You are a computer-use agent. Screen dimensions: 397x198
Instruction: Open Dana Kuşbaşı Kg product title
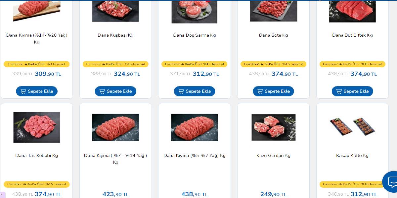coord(115,35)
